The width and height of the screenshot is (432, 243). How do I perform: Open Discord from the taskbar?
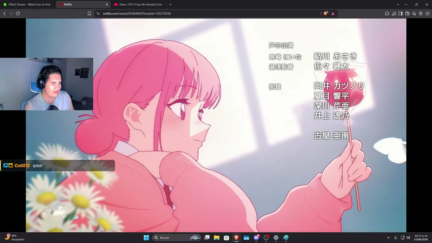pyautogui.click(x=256, y=238)
